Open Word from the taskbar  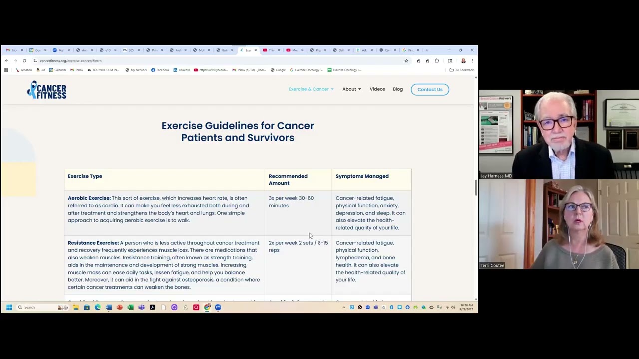109,307
